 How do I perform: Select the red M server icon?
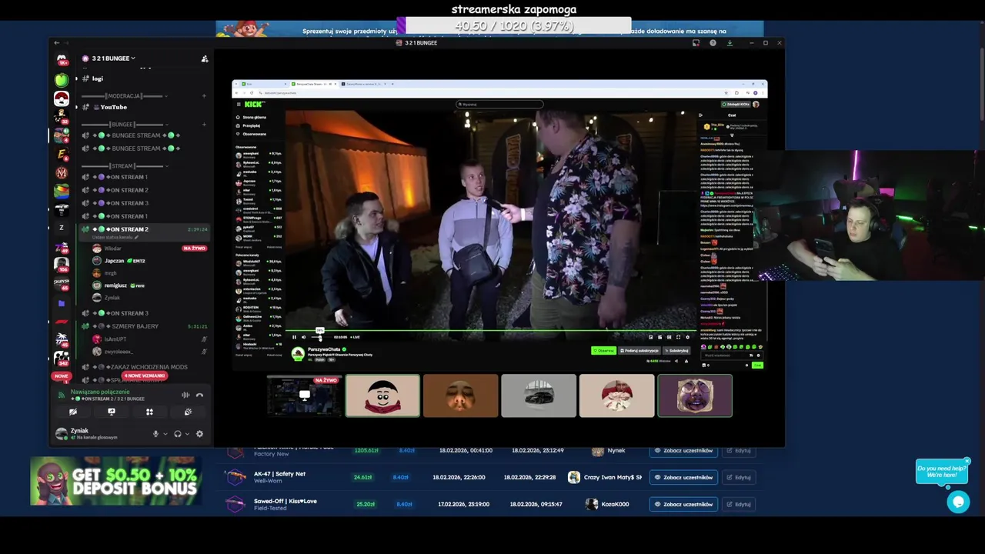[62, 173]
